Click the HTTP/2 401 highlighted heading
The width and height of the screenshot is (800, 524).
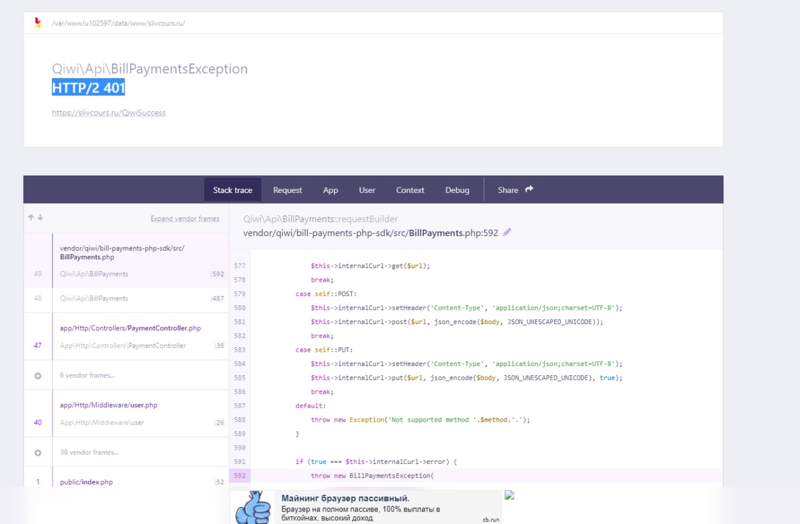(88, 88)
